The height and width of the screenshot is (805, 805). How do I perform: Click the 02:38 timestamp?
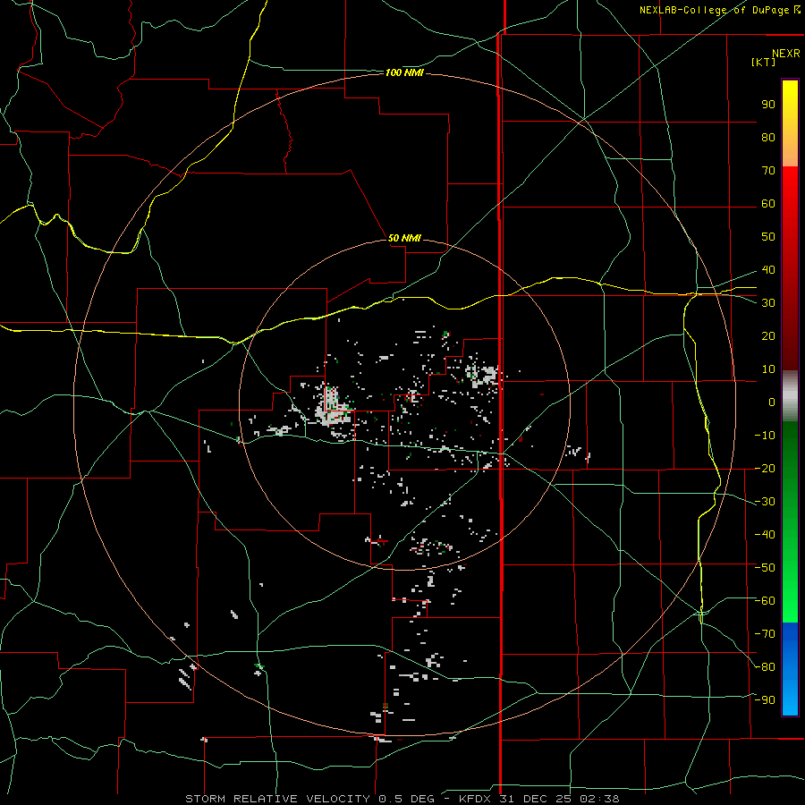tap(600, 799)
